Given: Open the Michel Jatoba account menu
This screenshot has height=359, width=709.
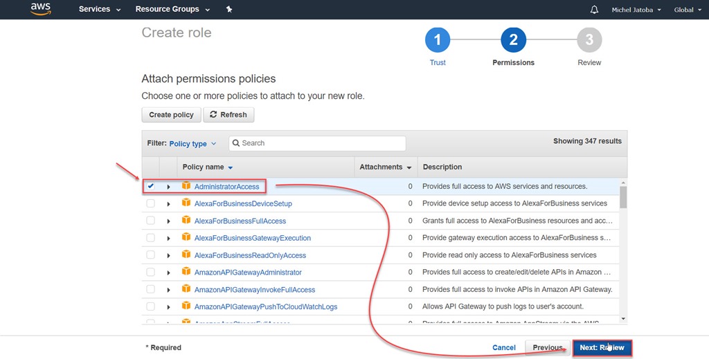Looking at the screenshot, I should (636, 10).
